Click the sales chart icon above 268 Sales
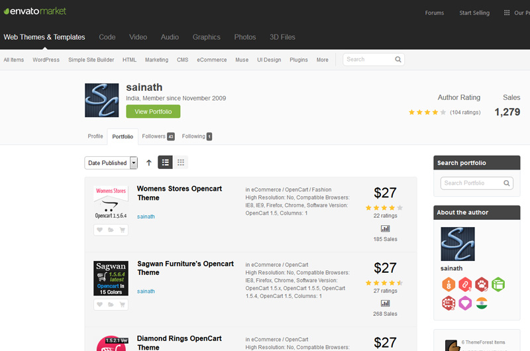This screenshot has width=530, height=351. [x=386, y=303]
